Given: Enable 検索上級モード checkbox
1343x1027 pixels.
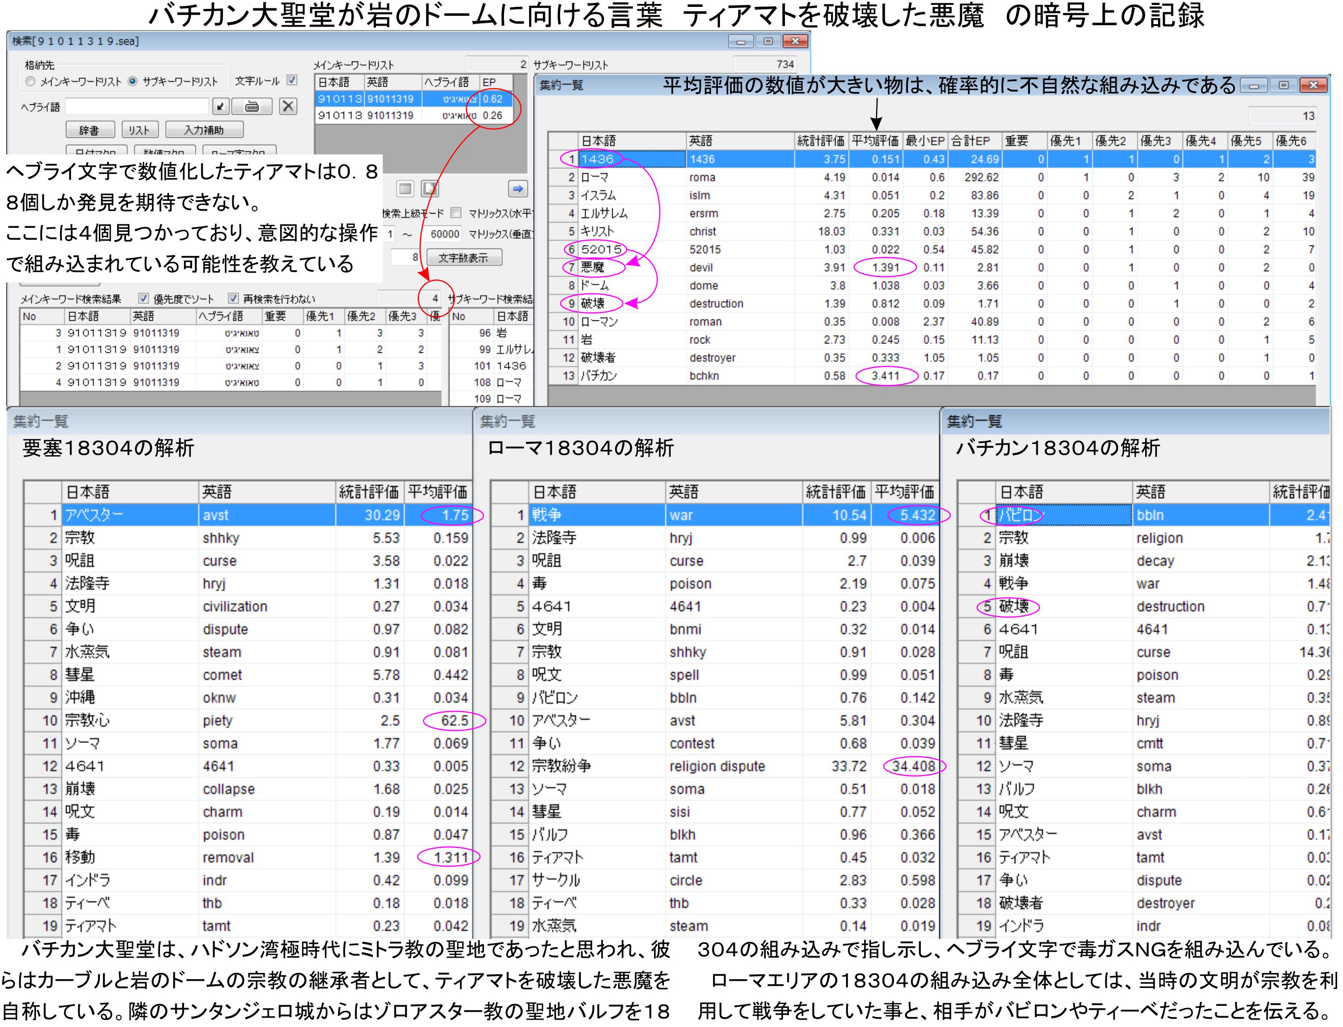Looking at the screenshot, I should [x=455, y=213].
